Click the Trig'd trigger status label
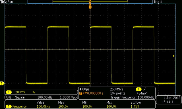 [x=158, y=2]
